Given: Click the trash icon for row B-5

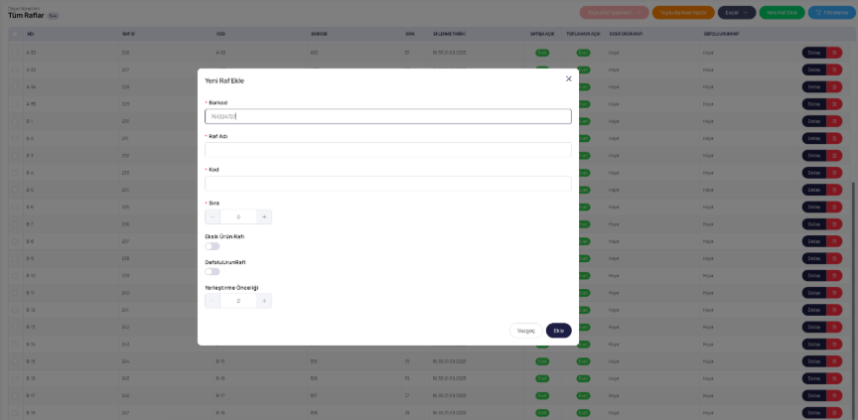Looking at the screenshot, I should point(834,190).
